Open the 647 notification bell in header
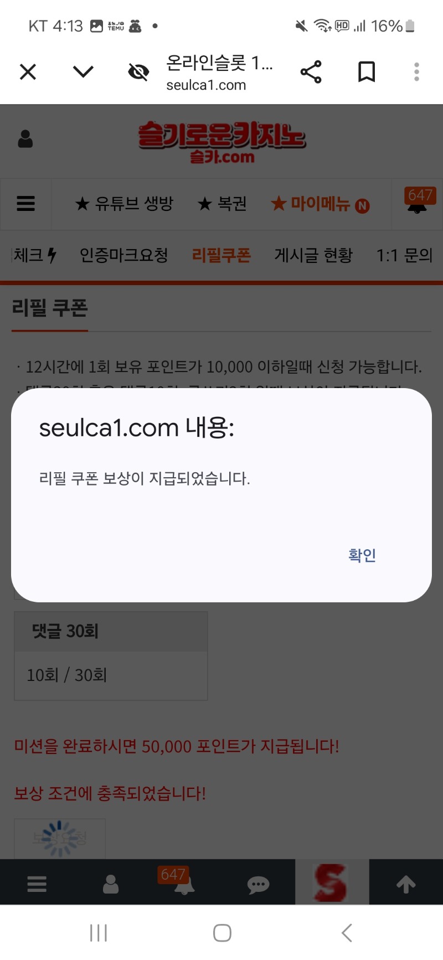443x960 pixels. point(419,200)
